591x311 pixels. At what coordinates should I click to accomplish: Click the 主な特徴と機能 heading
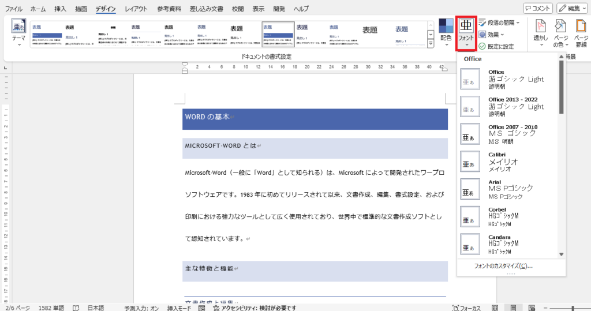click(x=209, y=268)
